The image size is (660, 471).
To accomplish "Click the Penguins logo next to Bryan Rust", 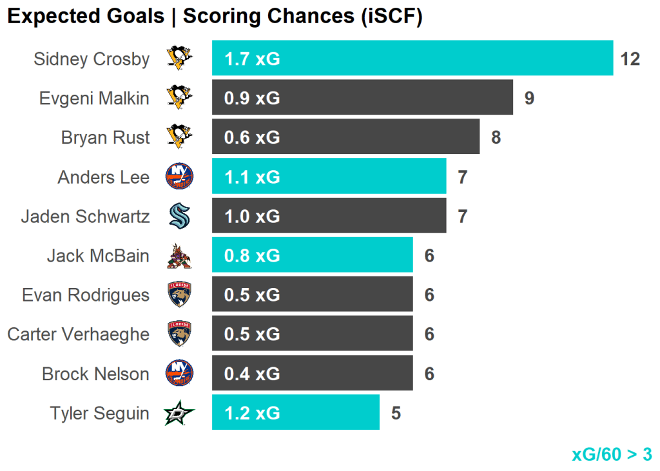I will (179, 137).
